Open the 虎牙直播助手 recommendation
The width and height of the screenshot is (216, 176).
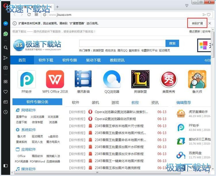198,112
